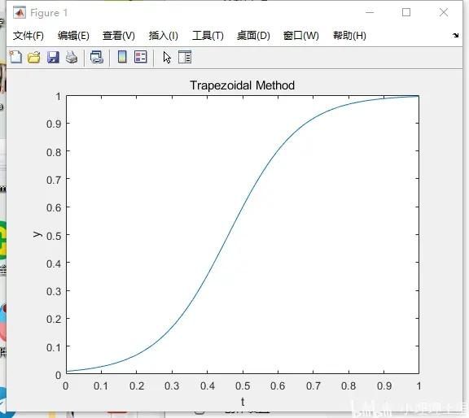The image size is (469, 418).
Task: Click y-axis tick label 0.9
Action: 54,124
